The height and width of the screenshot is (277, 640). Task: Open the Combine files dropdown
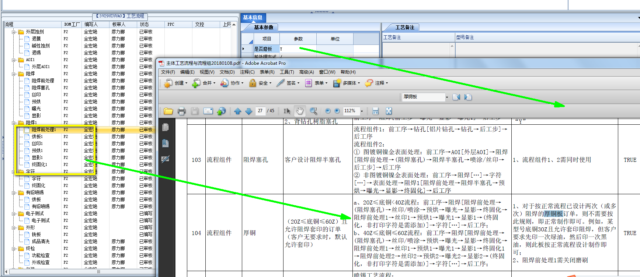pos(204,83)
